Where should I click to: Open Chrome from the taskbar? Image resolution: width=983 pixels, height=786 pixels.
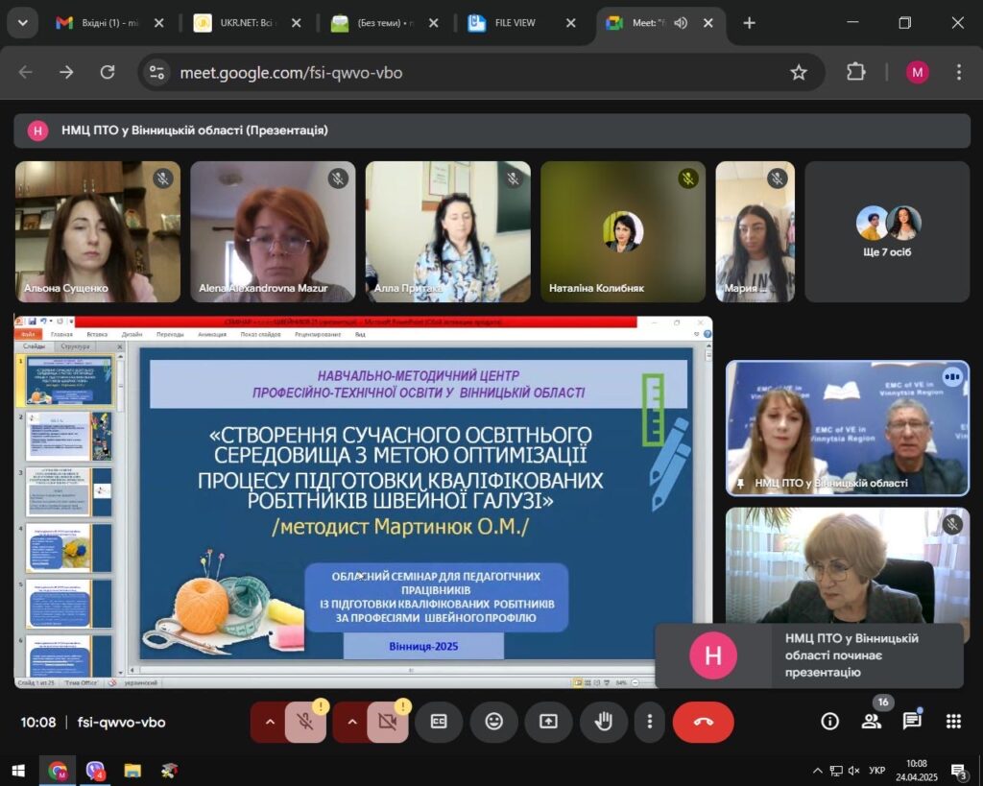point(58,771)
